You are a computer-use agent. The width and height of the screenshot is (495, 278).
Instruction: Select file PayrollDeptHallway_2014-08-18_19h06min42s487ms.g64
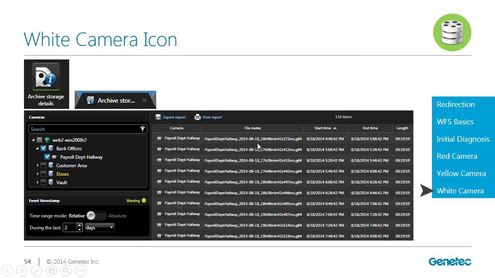point(253,214)
